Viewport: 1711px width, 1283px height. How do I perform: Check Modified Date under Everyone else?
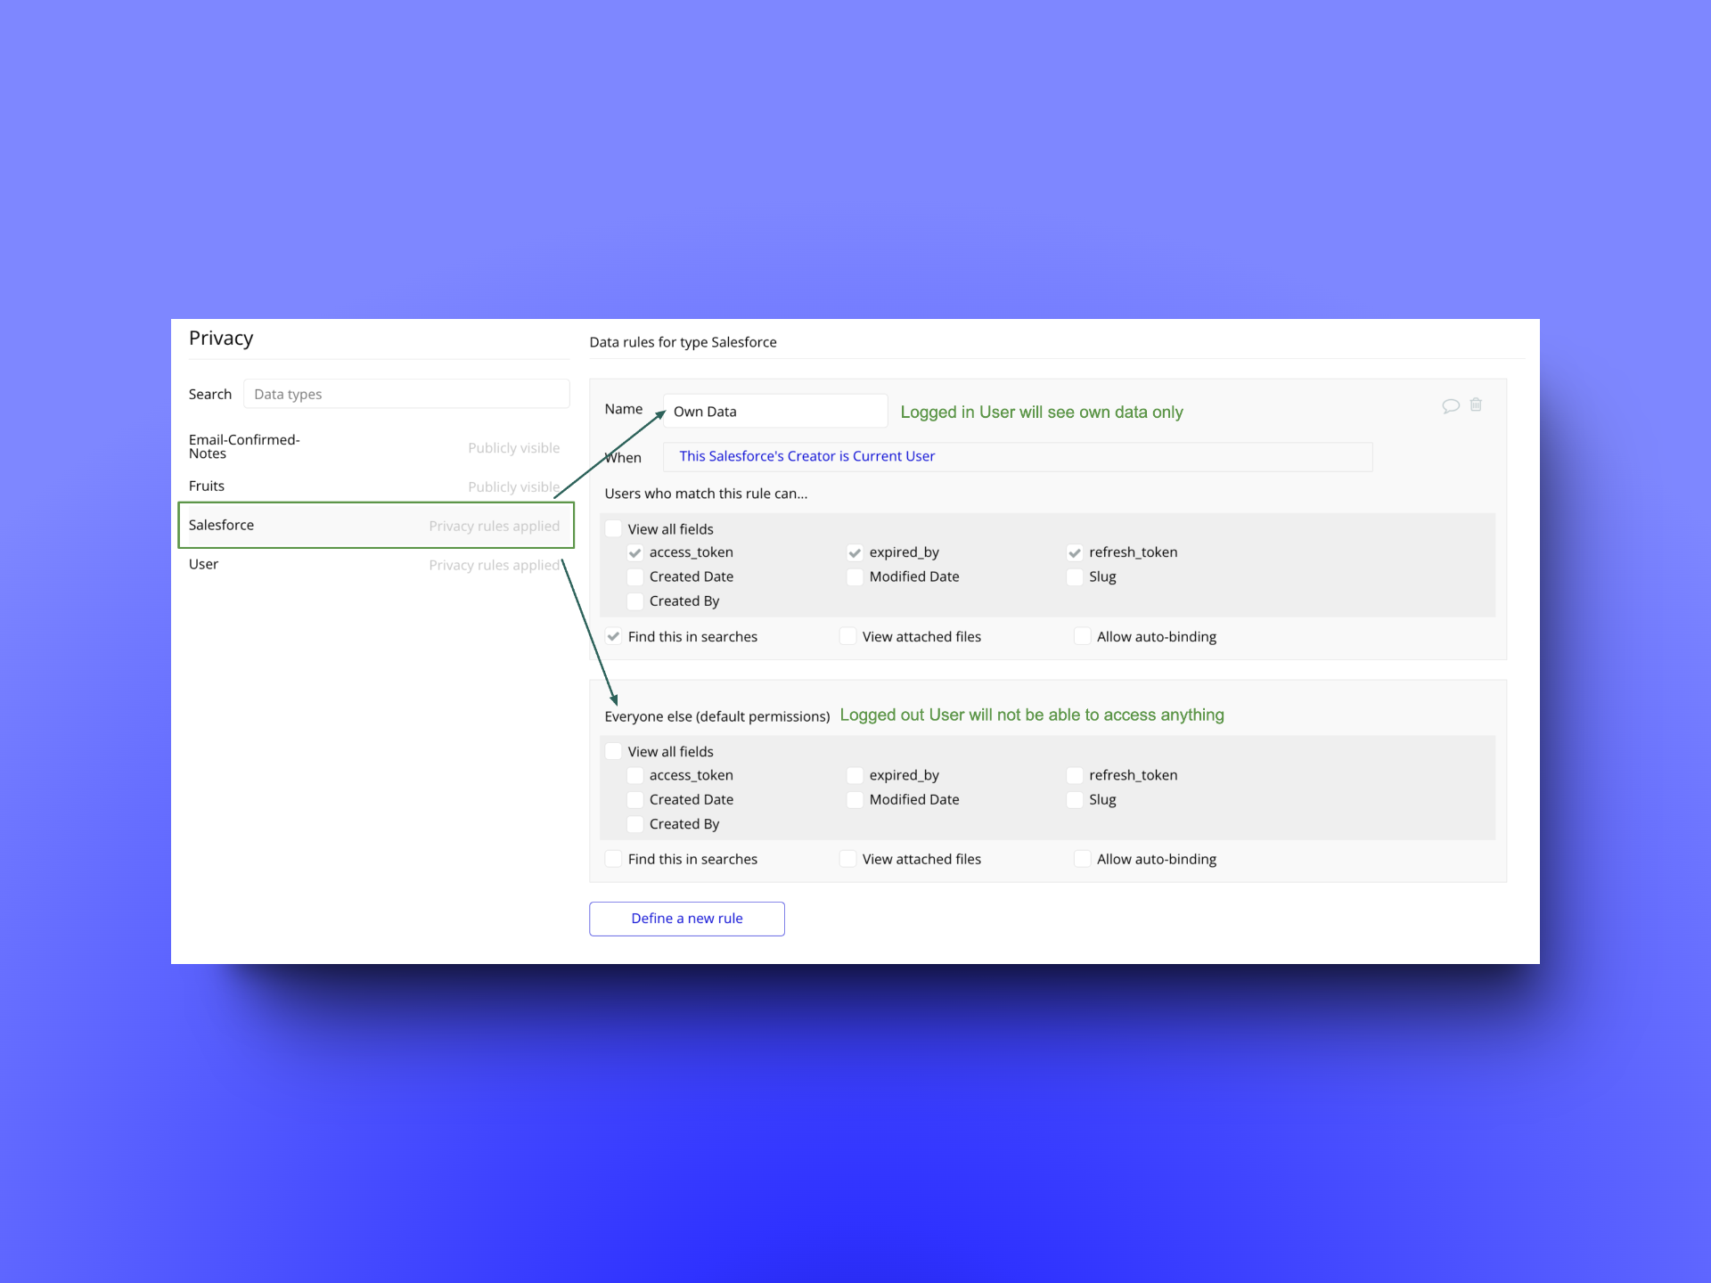[x=855, y=799]
